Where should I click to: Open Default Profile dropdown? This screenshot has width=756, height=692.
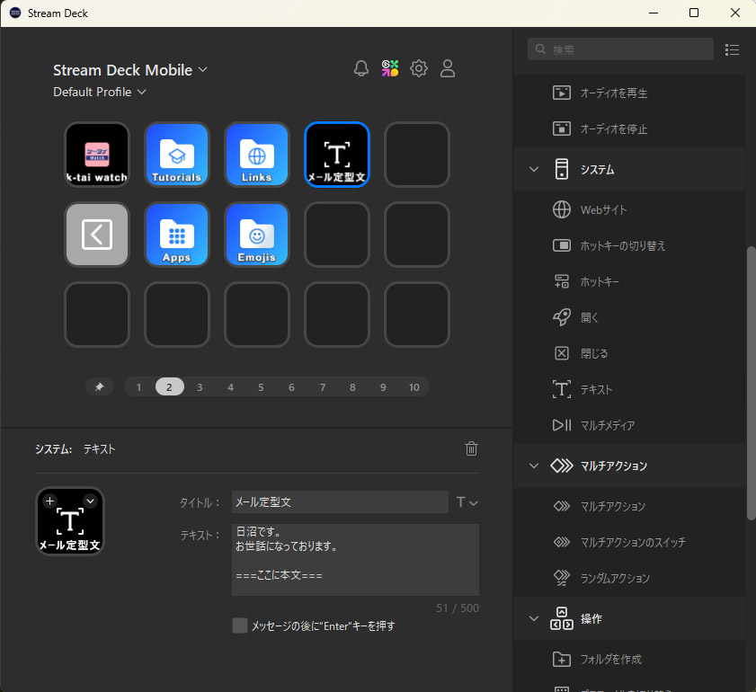click(x=99, y=92)
